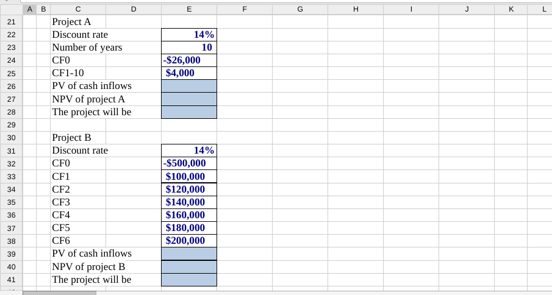Select column E header
This screenshot has width=552, height=295.
189,10
